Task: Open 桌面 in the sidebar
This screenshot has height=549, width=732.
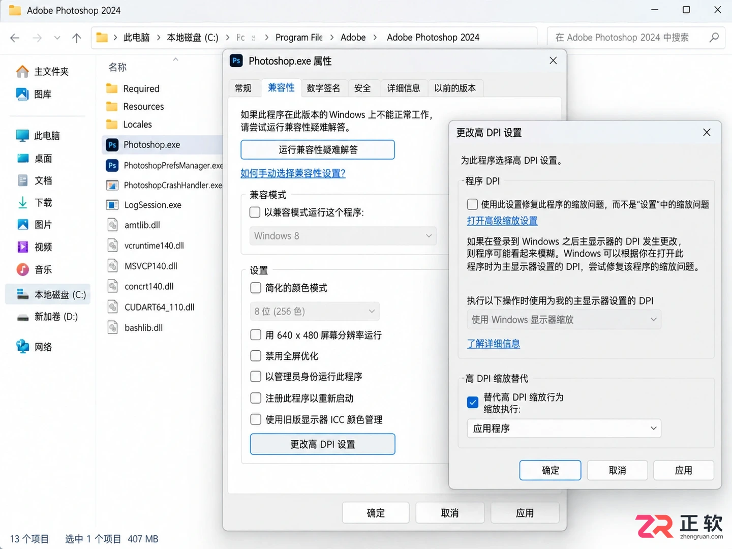Action: coord(35,159)
